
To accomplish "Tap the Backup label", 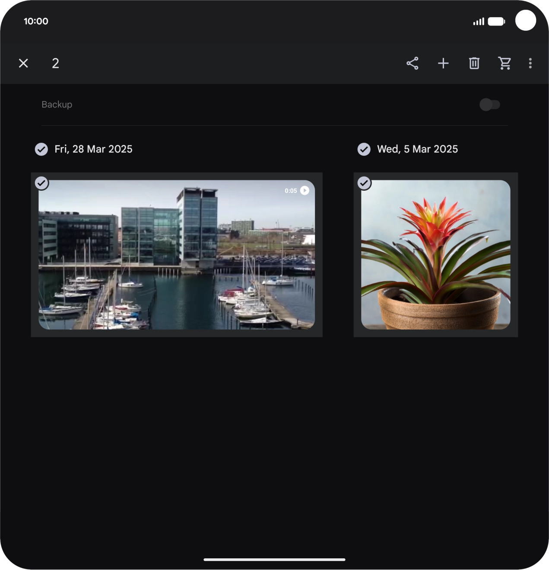I will click(57, 105).
